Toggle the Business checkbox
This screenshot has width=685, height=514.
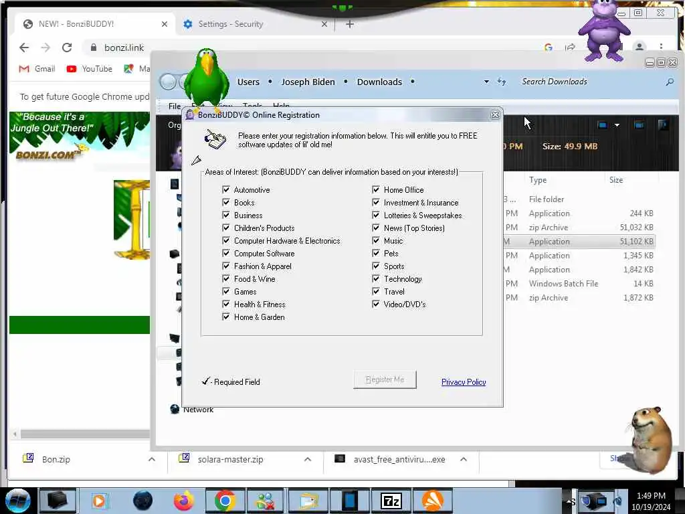tap(226, 215)
